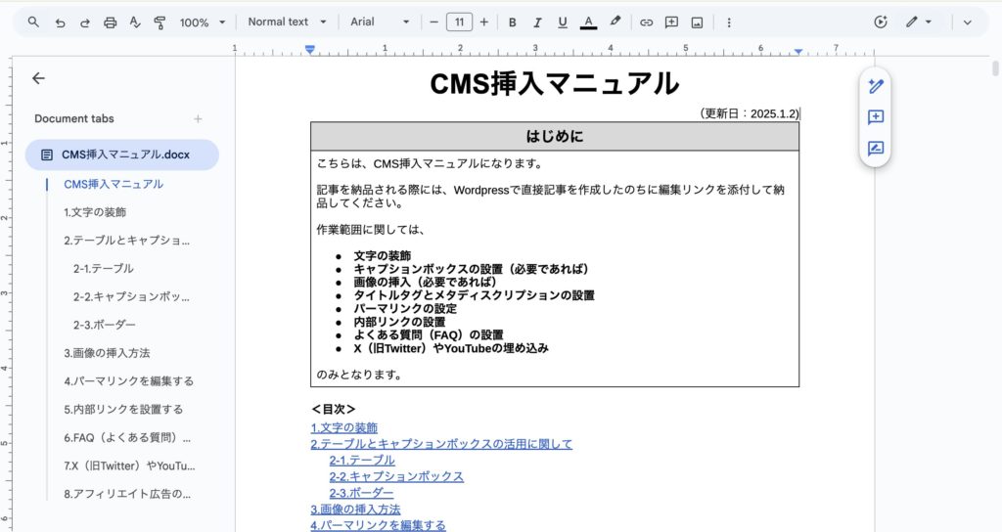Click the Undo arrow icon
This screenshot has width=1002, height=532.
click(60, 22)
